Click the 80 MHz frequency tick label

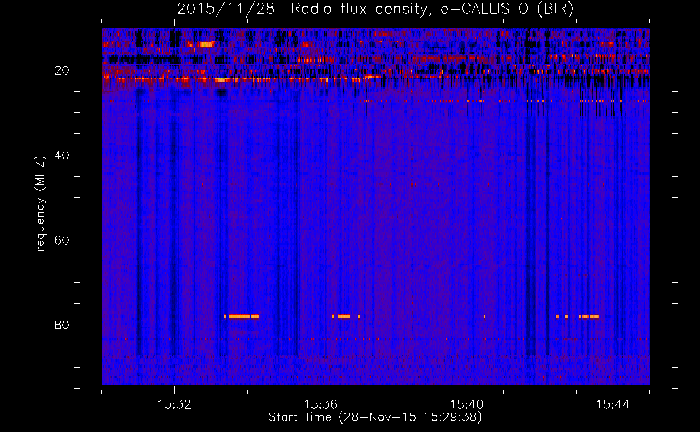[x=62, y=325]
